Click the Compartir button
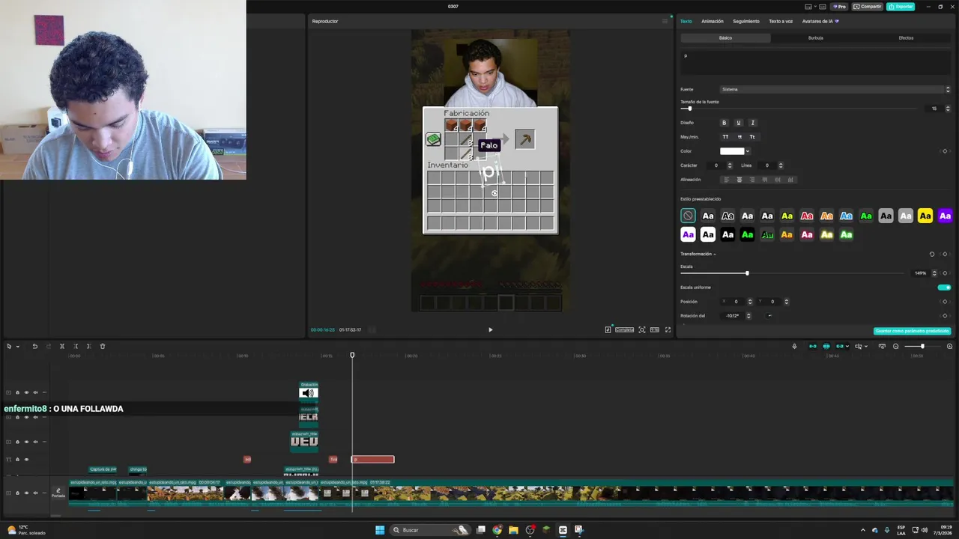The width and height of the screenshot is (959, 539). (x=868, y=7)
